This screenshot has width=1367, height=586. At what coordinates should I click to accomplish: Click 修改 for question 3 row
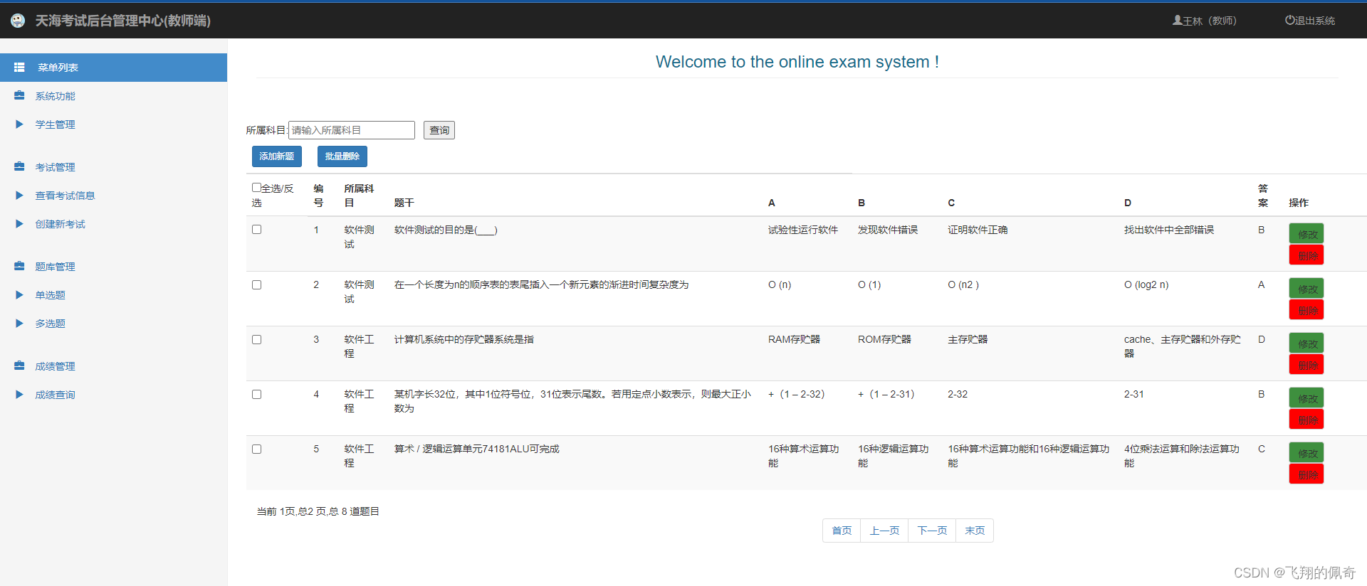point(1306,343)
